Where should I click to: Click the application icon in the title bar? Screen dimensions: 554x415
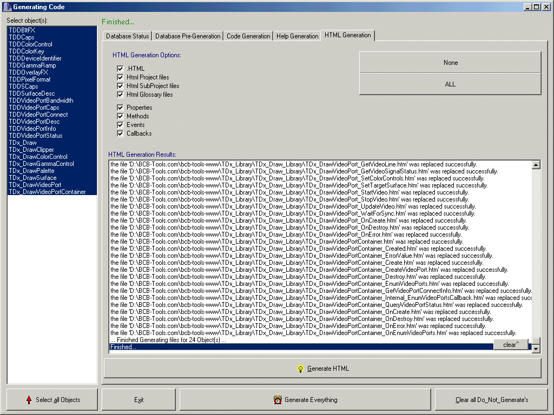pyautogui.click(x=6, y=7)
